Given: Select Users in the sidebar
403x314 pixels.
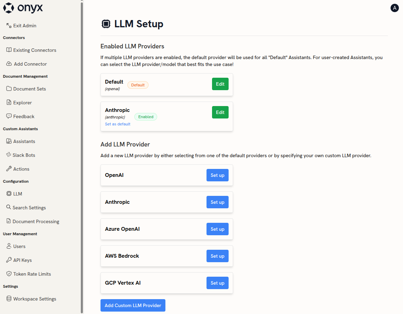Looking at the screenshot, I should click(19, 246).
